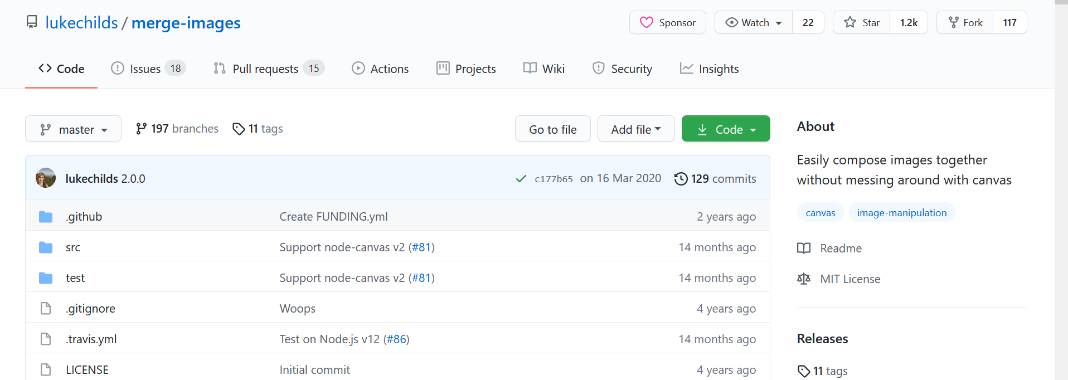
Task: Click the src folder icon
Action: click(46, 247)
